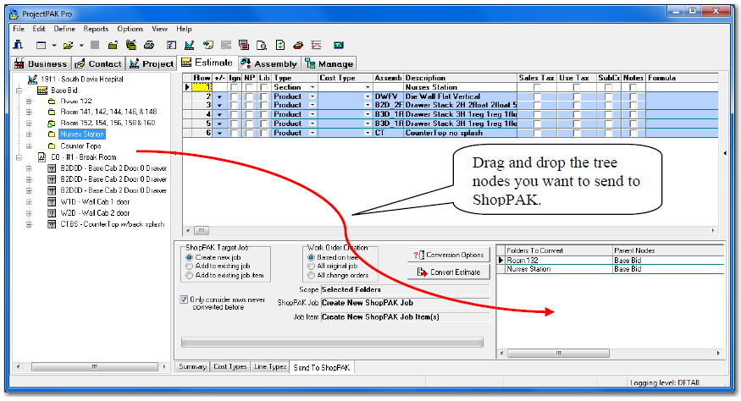
Task: Click the print icon in the toolbar
Action: tap(149, 45)
